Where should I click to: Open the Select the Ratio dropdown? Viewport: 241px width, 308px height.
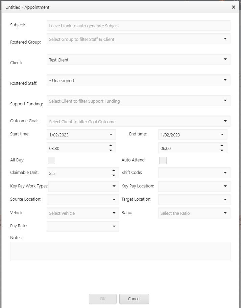click(x=194, y=213)
